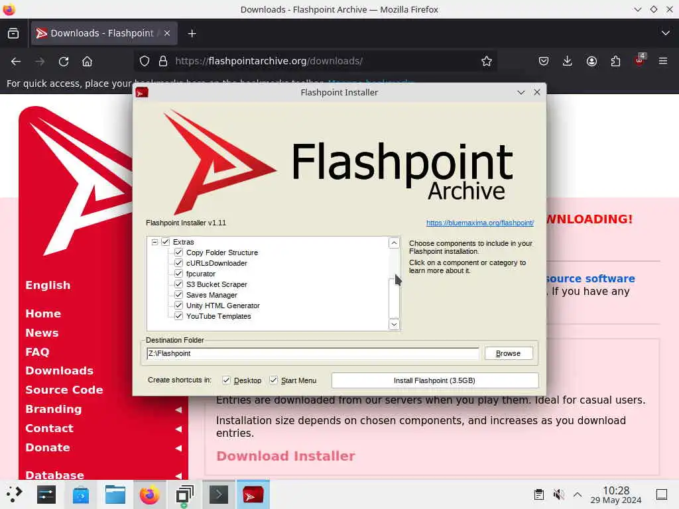Expand the Firefox list all tabs chevron
679x509 pixels.
(x=666, y=33)
